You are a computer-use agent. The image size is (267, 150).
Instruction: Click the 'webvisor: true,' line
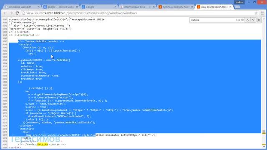pos(32,66)
